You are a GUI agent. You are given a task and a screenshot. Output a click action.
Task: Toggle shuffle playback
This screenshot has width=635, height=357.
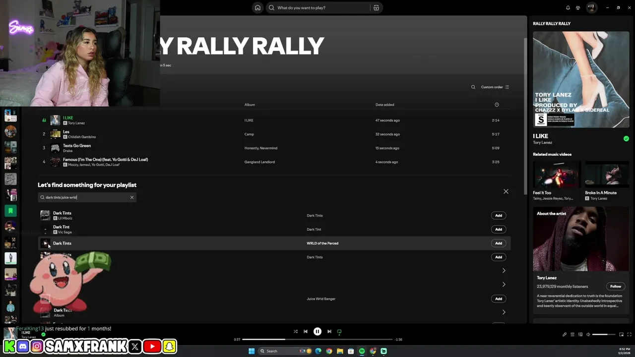pos(295,331)
